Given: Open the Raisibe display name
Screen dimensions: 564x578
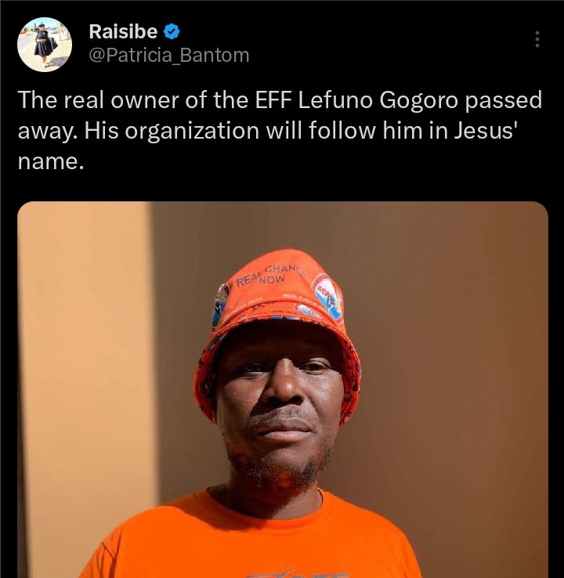Looking at the screenshot, I should pyautogui.click(x=123, y=31).
